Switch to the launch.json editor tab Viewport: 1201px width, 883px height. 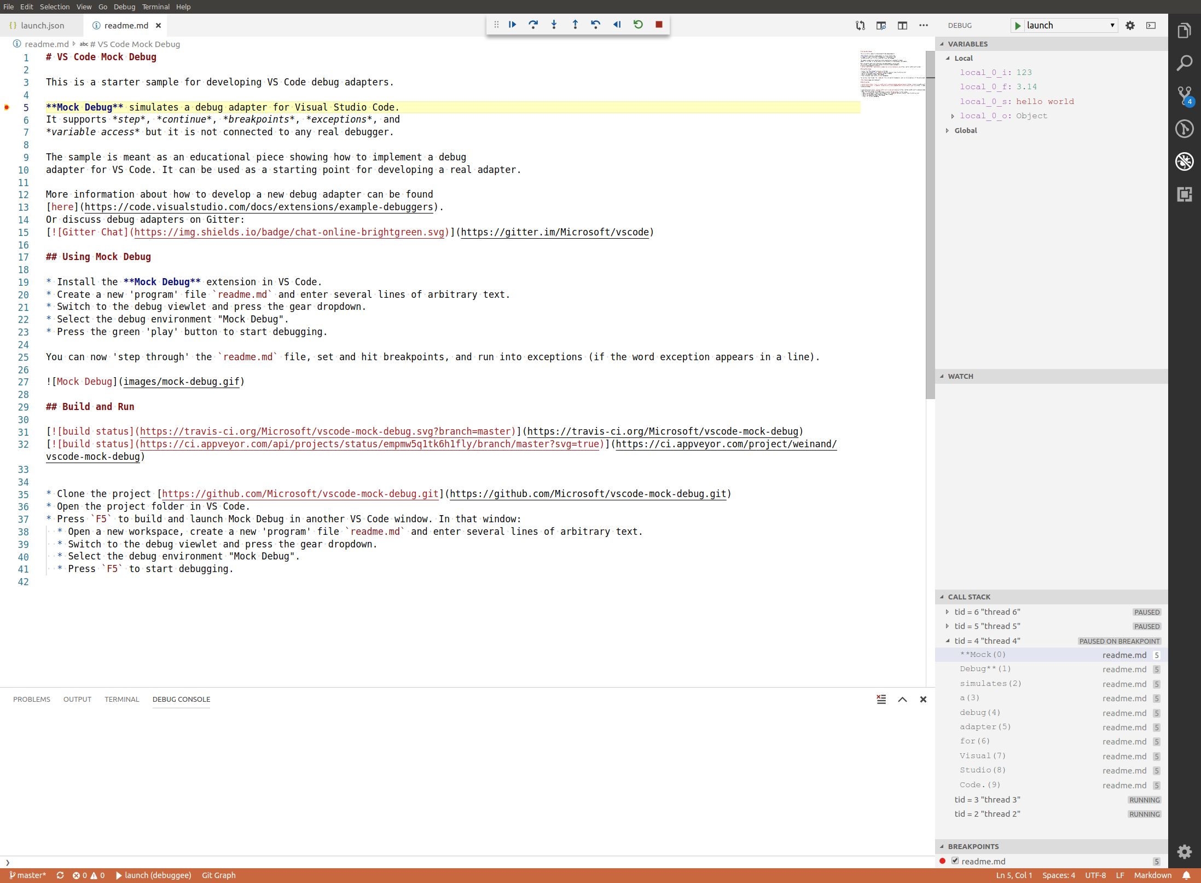[x=42, y=25]
